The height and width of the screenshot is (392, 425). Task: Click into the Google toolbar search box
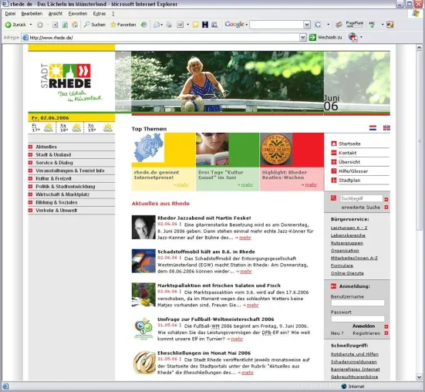coord(276,25)
